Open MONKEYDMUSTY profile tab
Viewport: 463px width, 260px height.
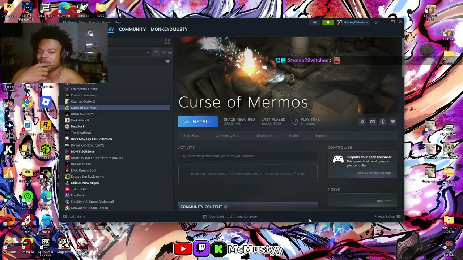(169, 29)
